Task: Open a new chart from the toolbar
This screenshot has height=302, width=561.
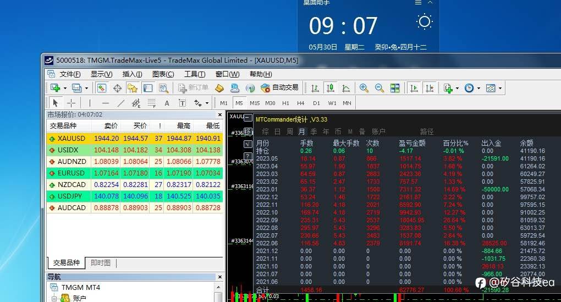Action: click(55, 88)
